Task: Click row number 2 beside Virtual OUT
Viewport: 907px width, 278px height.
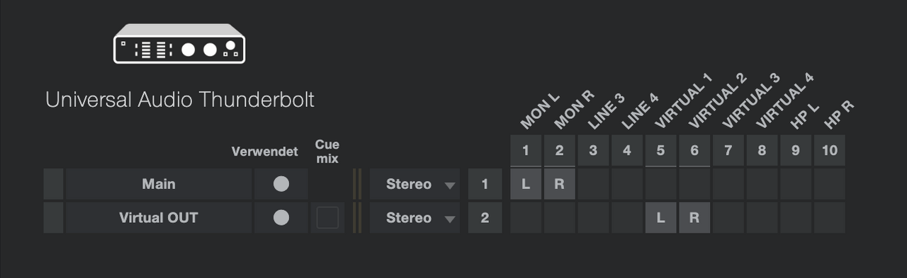Action: click(x=485, y=218)
